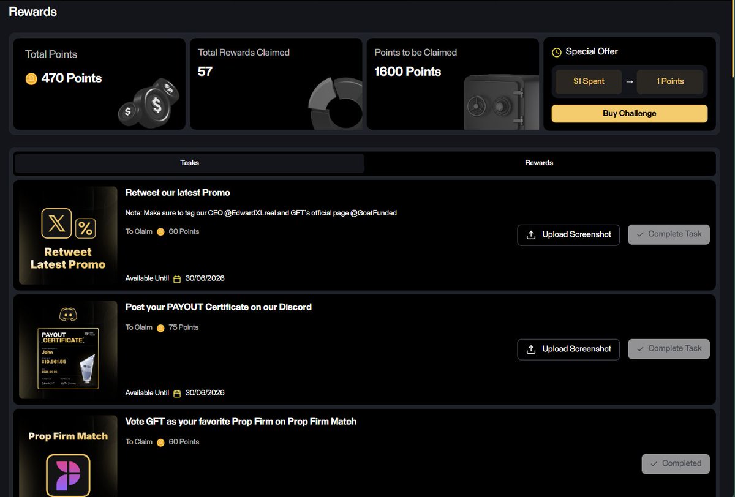Screen dimensions: 735x497
Task: Click the arrow between $1 Spent and 1 Points
Action: pos(630,81)
